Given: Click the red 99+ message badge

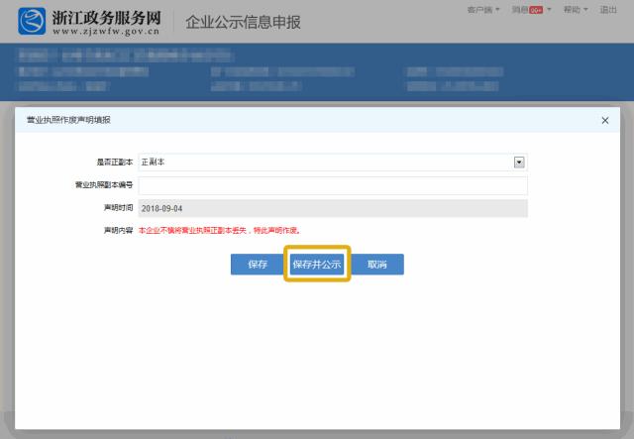Looking at the screenshot, I should [536, 10].
